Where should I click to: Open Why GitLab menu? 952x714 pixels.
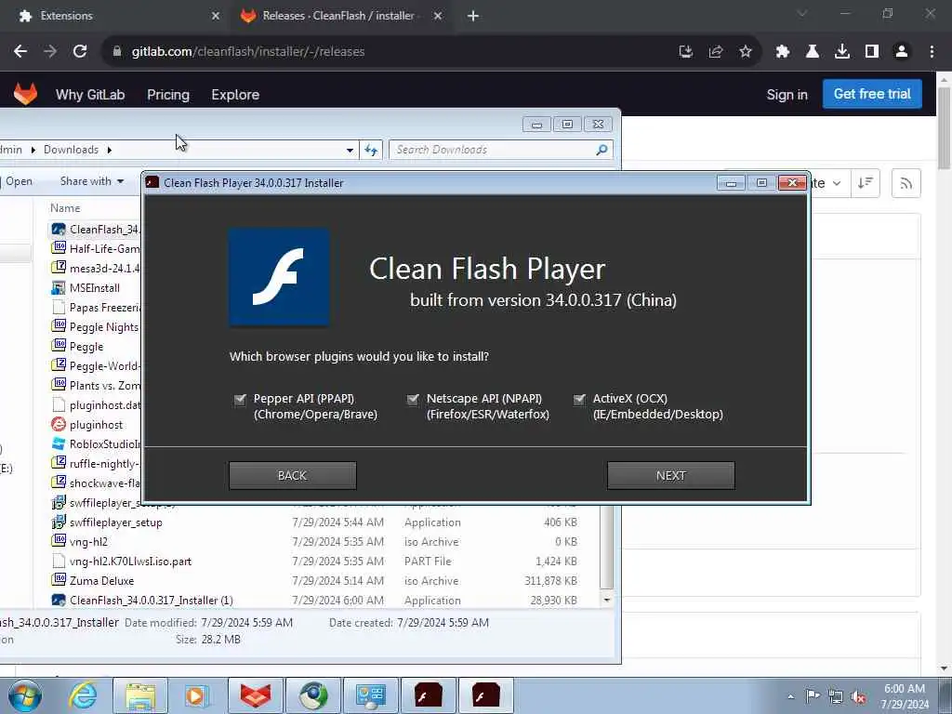[x=90, y=95]
